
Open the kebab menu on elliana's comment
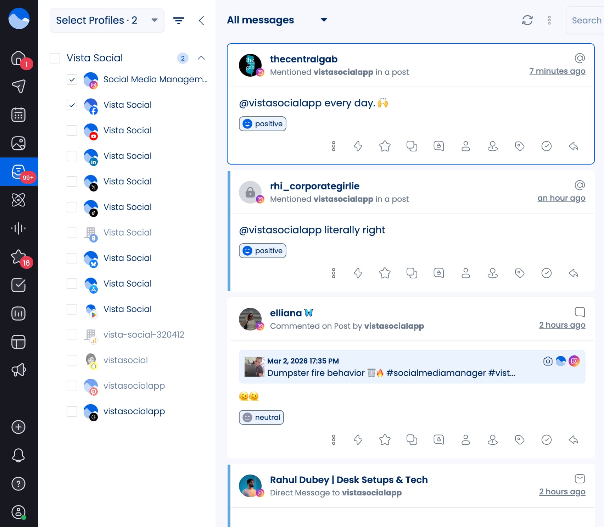(x=333, y=440)
